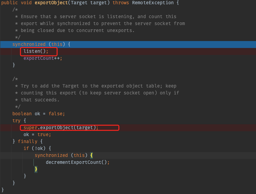
Task: Click the highlighted opening brace after inner synchronized
Action: (x=91, y=155)
